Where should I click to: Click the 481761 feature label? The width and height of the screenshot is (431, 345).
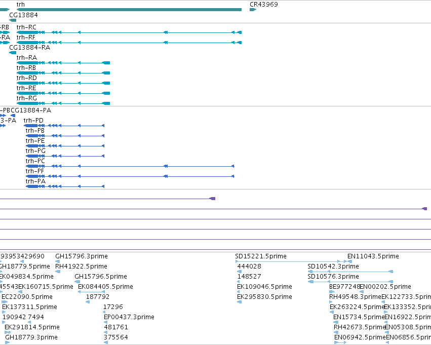(x=115, y=327)
